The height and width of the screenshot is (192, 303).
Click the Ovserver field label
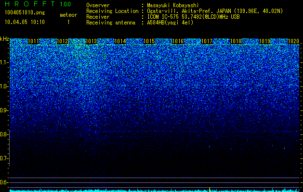point(98,5)
